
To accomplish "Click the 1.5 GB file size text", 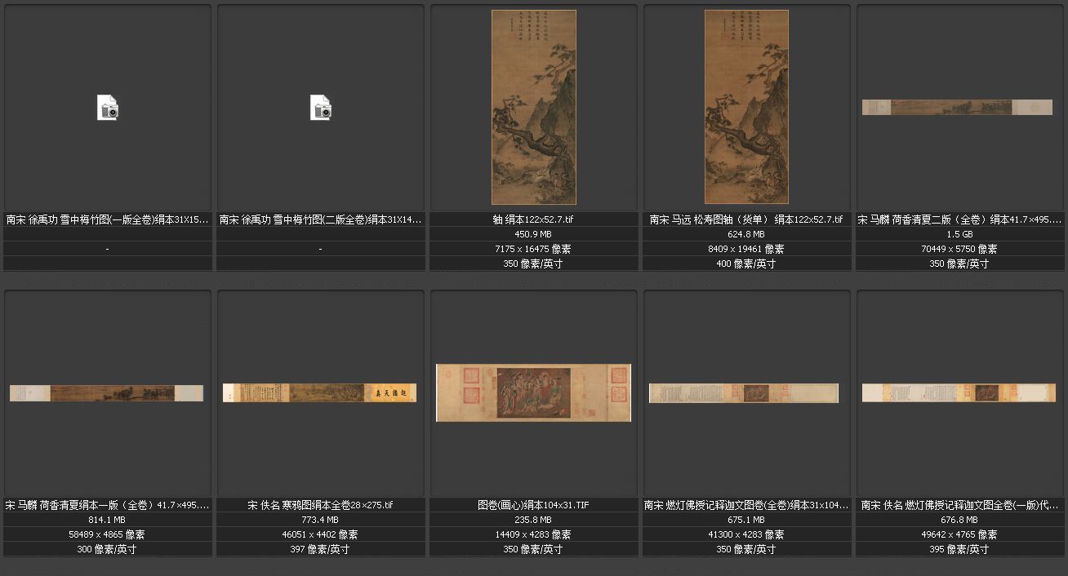I will (x=959, y=234).
